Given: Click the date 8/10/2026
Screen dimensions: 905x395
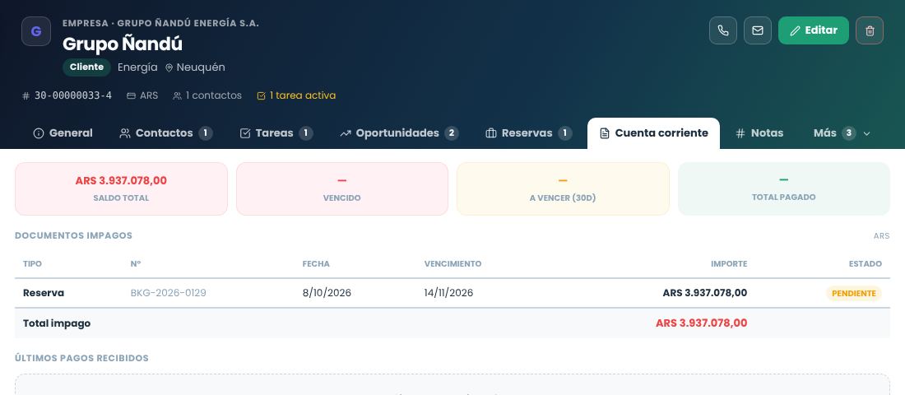Looking at the screenshot, I should (x=327, y=293).
